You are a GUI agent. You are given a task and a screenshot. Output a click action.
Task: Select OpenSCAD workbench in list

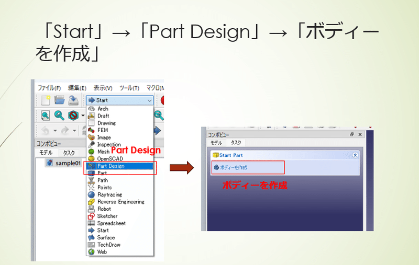pos(120,159)
